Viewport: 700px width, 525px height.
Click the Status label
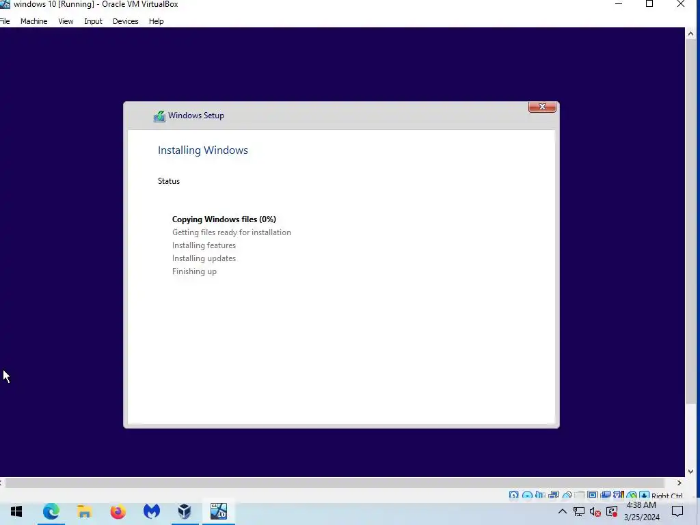[169, 180]
